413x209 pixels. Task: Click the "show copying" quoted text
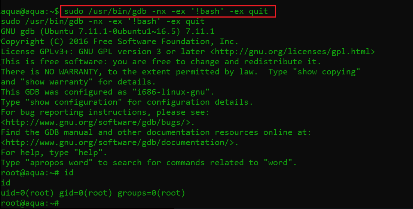329,72
